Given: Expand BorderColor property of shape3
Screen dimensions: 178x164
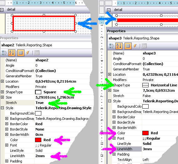Looking at the screenshot, I should (114, 117).
